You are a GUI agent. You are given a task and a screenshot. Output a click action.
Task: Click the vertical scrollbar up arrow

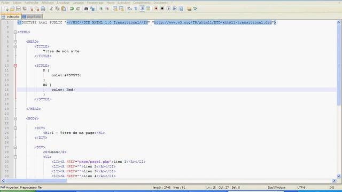point(339,22)
